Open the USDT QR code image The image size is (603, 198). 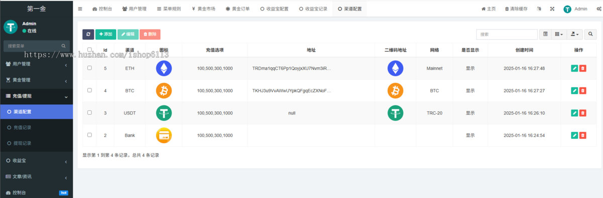(395, 113)
